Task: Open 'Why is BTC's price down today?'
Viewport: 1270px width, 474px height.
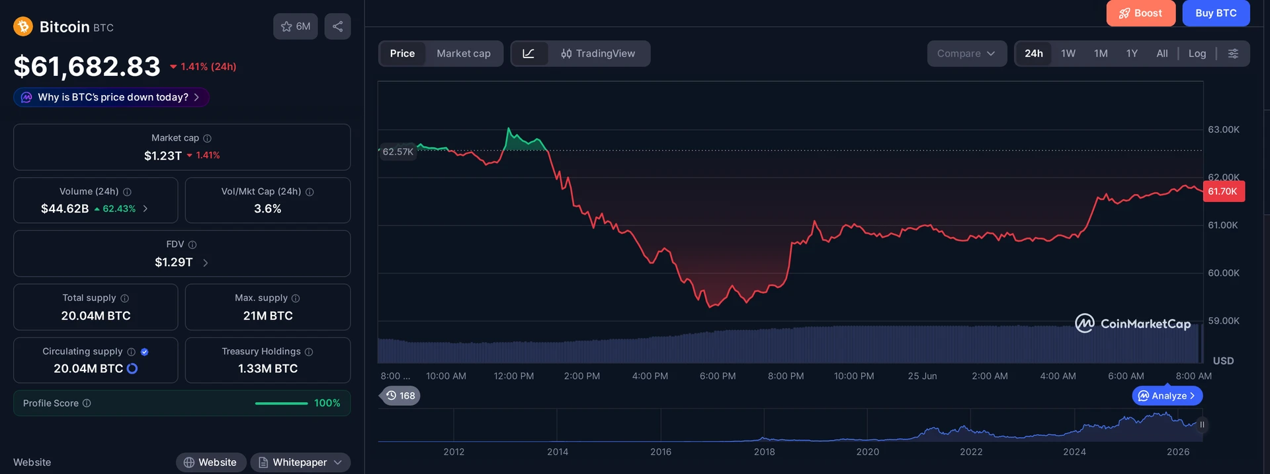Action: click(111, 97)
